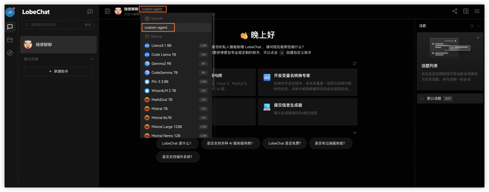The height and width of the screenshot is (192, 489).
Task: Choose the Mixtral 8x7B model
Action: (x=176, y=118)
